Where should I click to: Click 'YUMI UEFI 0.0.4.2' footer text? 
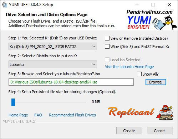[x=19, y=121]
